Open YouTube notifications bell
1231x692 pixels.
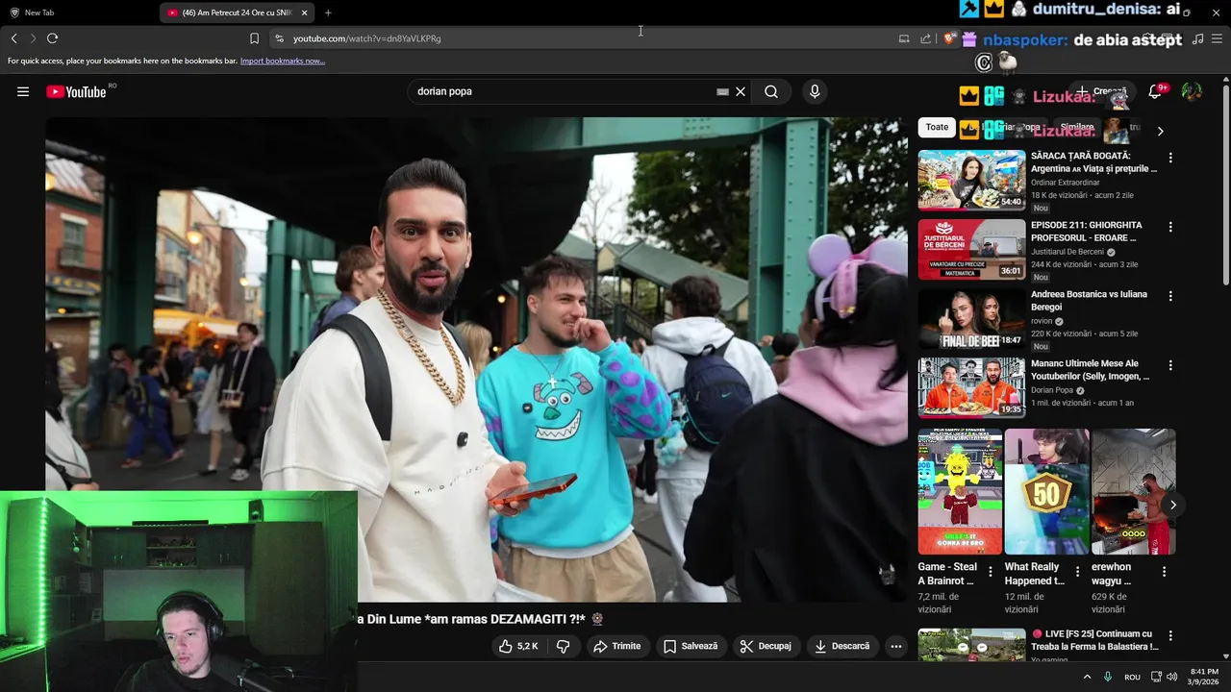point(1155,91)
